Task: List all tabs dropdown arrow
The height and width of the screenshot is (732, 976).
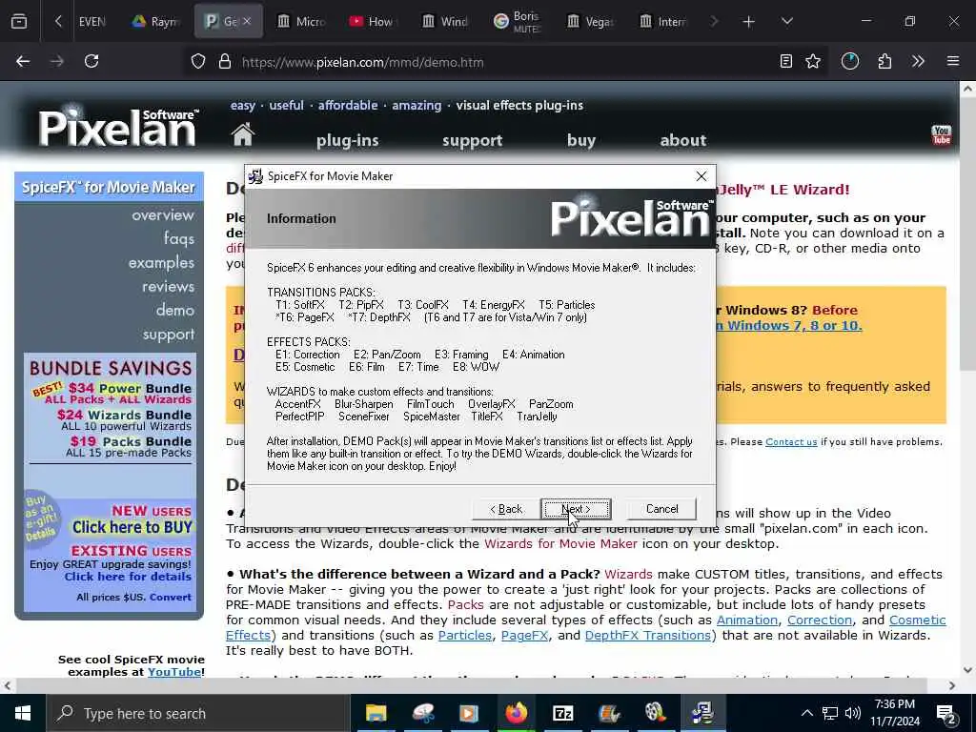Action: (786, 22)
